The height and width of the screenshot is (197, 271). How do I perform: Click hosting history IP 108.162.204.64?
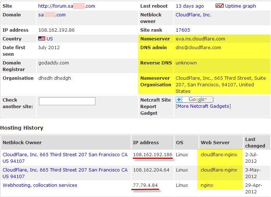(x=151, y=170)
